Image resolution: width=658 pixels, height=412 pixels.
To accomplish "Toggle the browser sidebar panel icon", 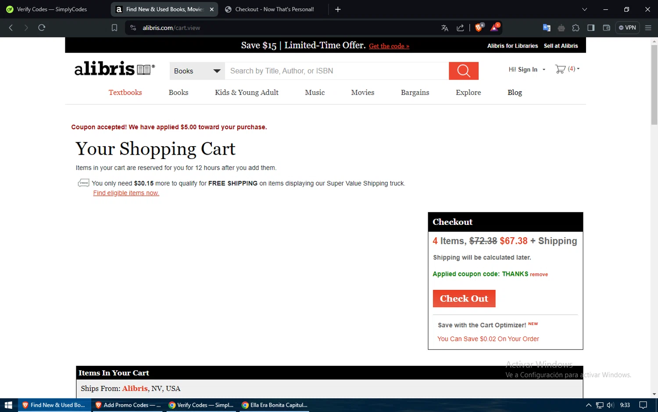I will [x=591, y=28].
